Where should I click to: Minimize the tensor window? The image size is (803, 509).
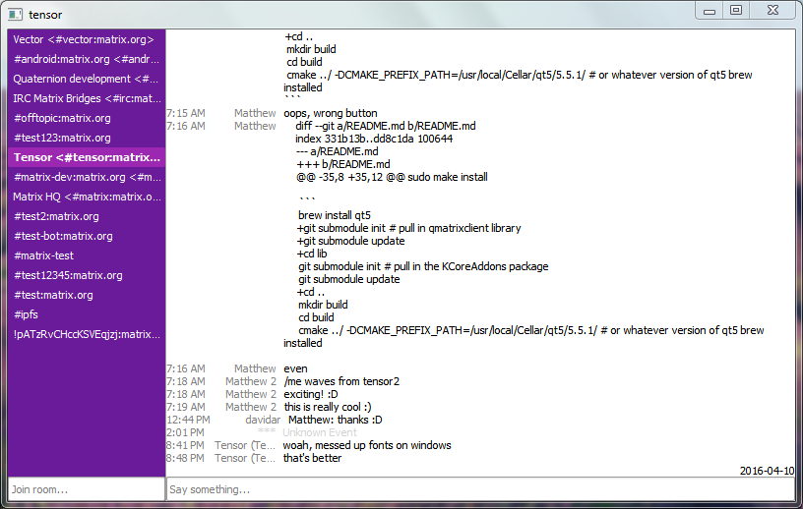[710, 11]
